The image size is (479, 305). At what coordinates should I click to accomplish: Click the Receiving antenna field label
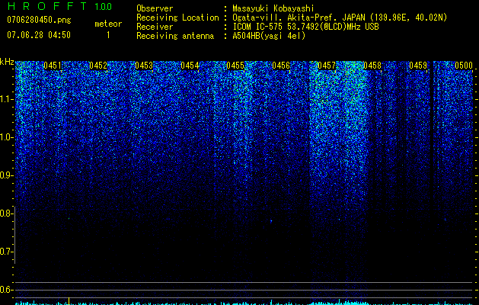175,36
